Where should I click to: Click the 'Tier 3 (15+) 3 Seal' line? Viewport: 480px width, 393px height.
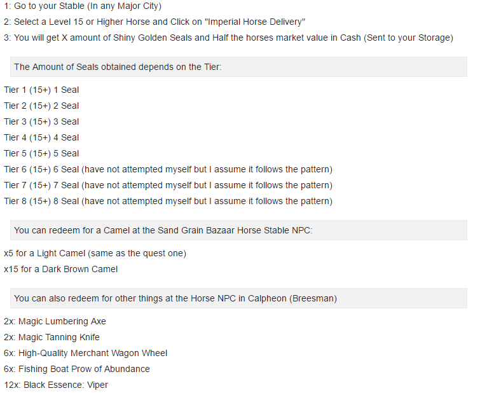tap(41, 122)
